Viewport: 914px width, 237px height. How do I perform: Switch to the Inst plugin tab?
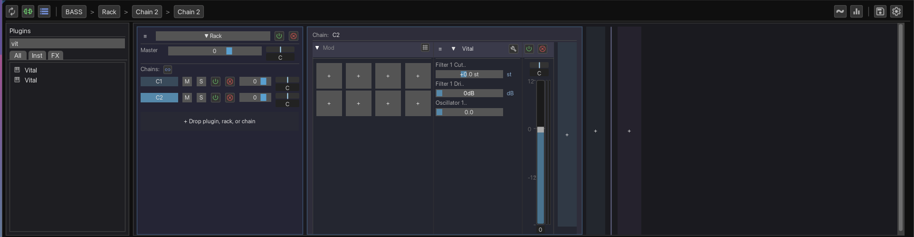click(x=37, y=55)
